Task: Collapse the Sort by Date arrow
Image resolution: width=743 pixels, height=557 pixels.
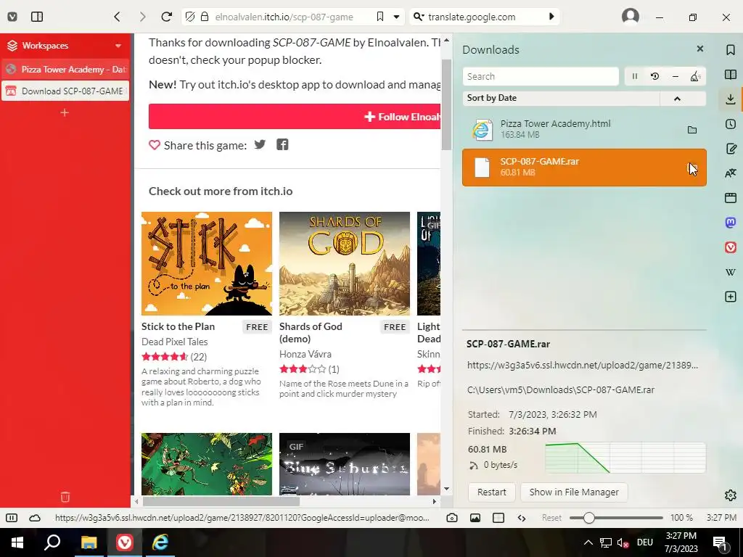Action: pyautogui.click(x=677, y=99)
